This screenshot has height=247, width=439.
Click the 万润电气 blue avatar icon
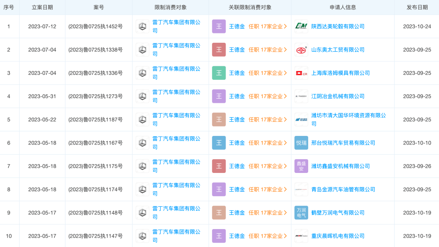point(301,213)
